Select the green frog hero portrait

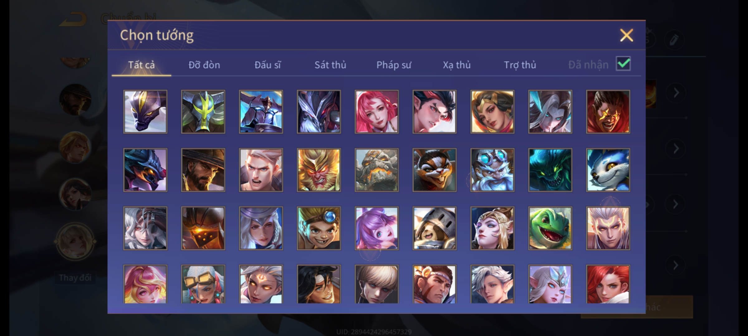[550, 228]
